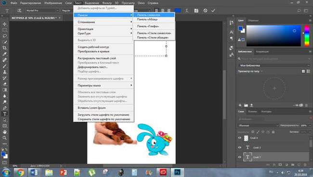313x177 pixels.
Task: Click Преобразовать в кривые menu entry
Action: point(104,52)
